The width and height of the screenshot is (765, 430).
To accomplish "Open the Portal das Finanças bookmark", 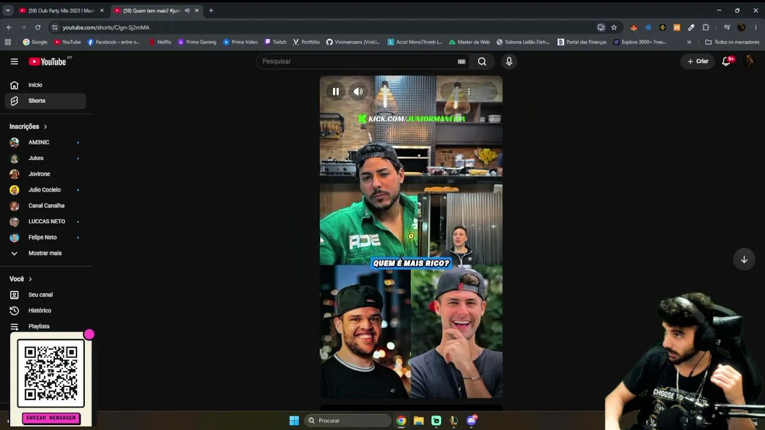I will [582, 42].
